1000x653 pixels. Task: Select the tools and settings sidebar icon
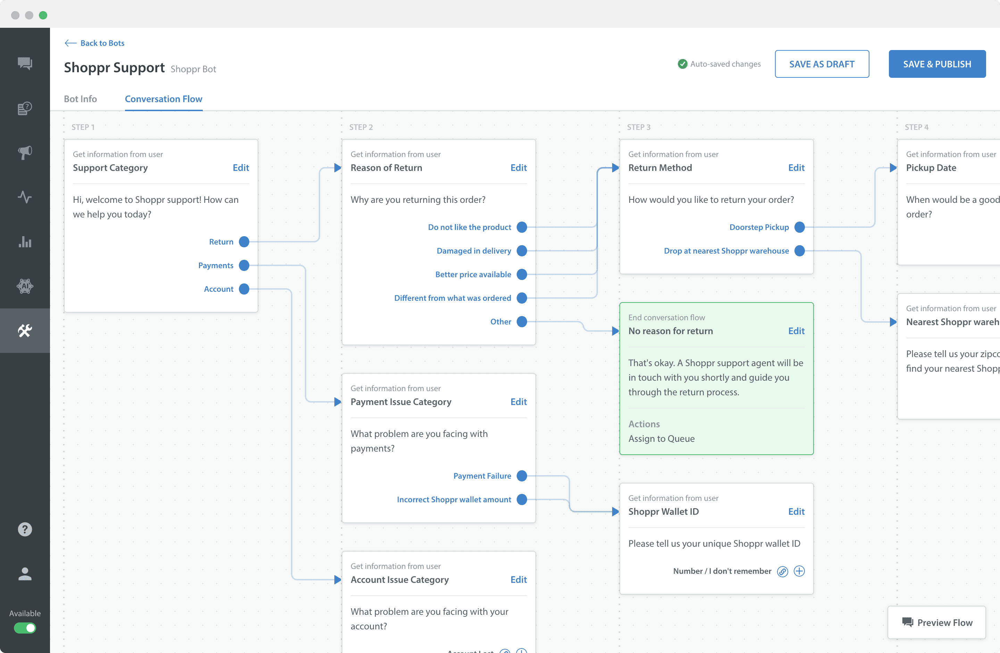(x=25, y=331)
